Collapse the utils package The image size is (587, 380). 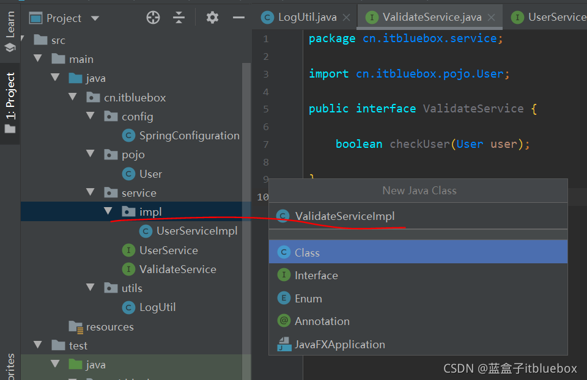(90, 288)
